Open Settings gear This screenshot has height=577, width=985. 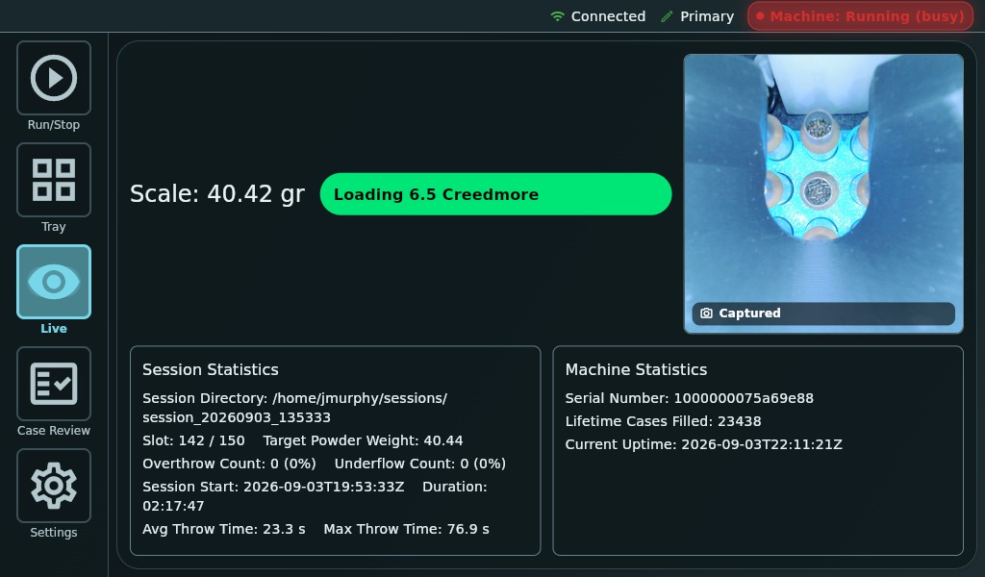[x=54, y=486]
